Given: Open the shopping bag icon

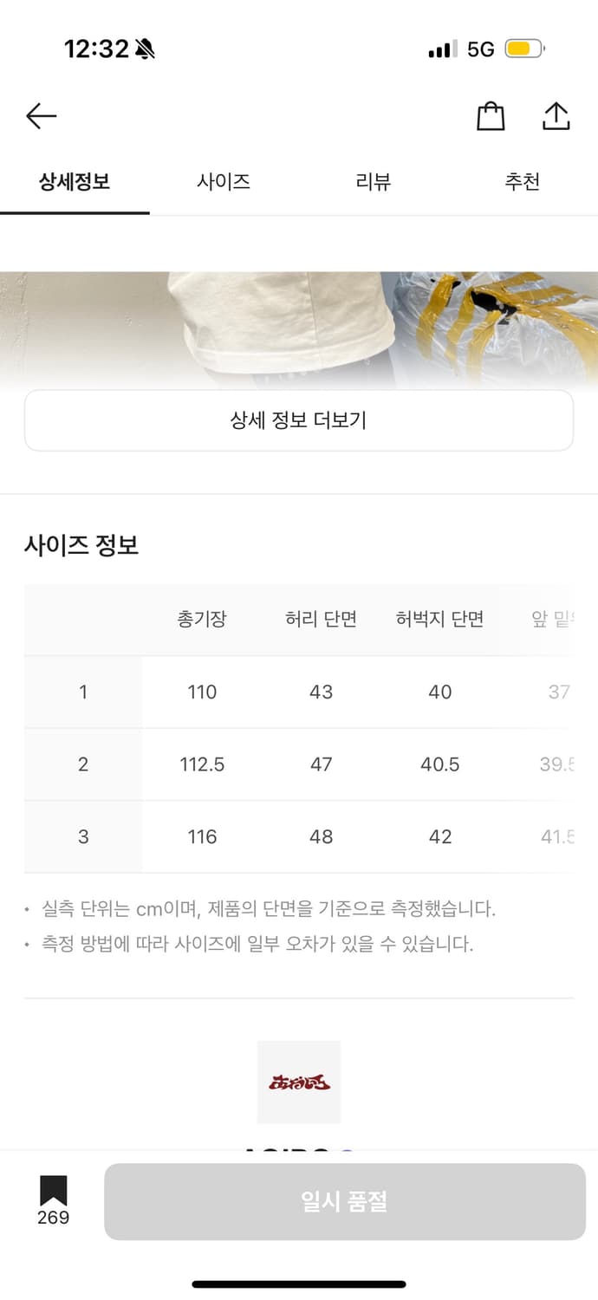Looking at the screenshot, I should click(491, 115).
